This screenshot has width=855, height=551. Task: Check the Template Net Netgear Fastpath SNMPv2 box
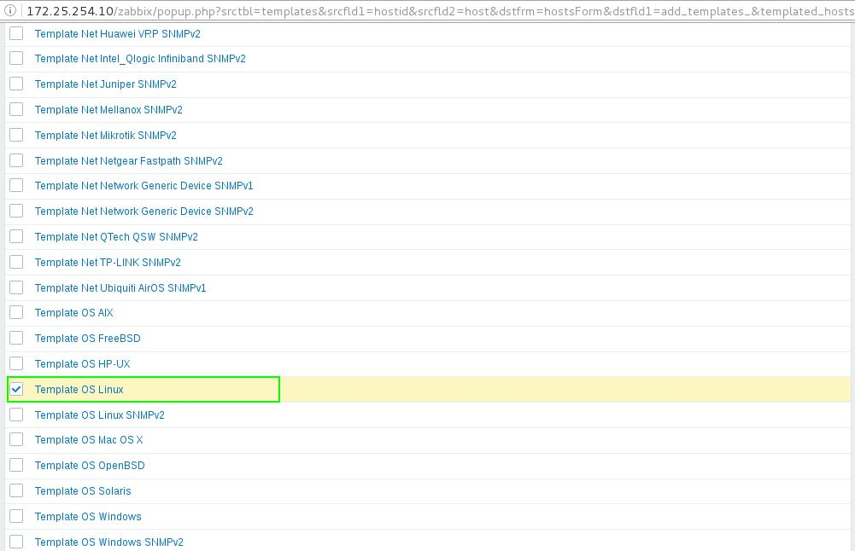16,160
